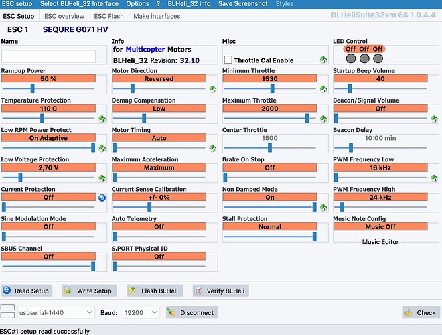Open the Baud rate 19200 dropdown
The width and height of the screenshot is (442, 335).
tap(141, 312)
